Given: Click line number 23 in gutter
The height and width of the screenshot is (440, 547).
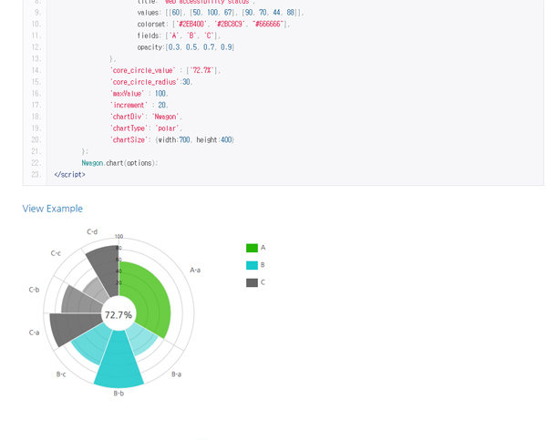Looking at the screenshot, I should point(36,174).
